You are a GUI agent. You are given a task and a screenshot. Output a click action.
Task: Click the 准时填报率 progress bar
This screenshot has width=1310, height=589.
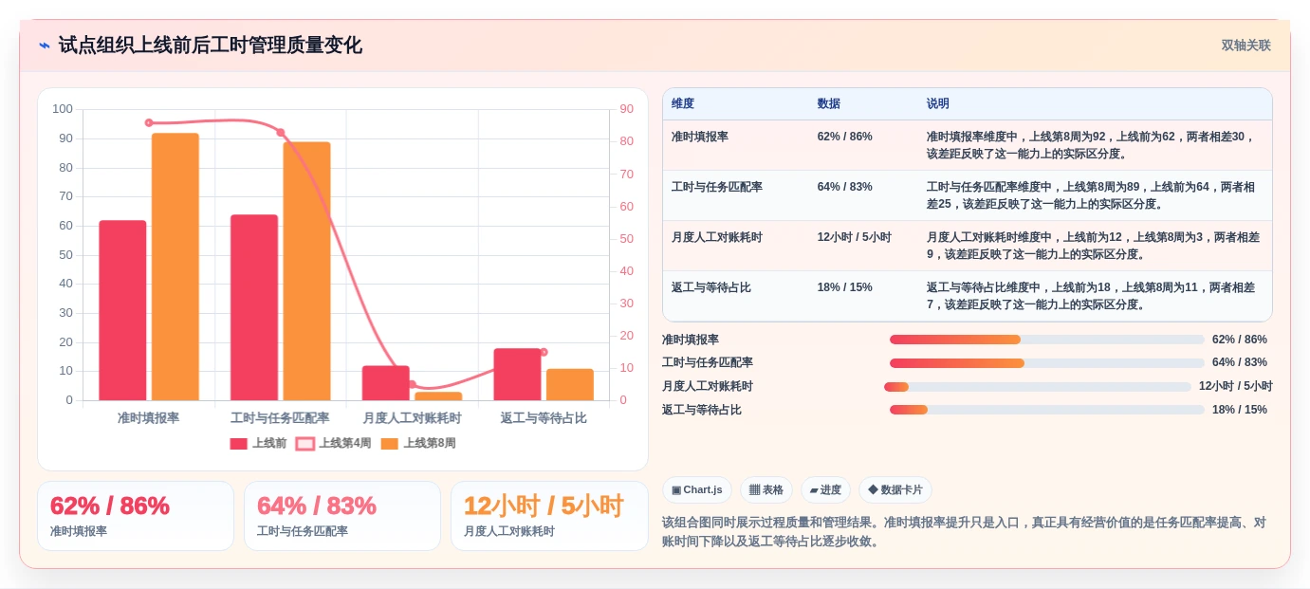pos(1047,340)
